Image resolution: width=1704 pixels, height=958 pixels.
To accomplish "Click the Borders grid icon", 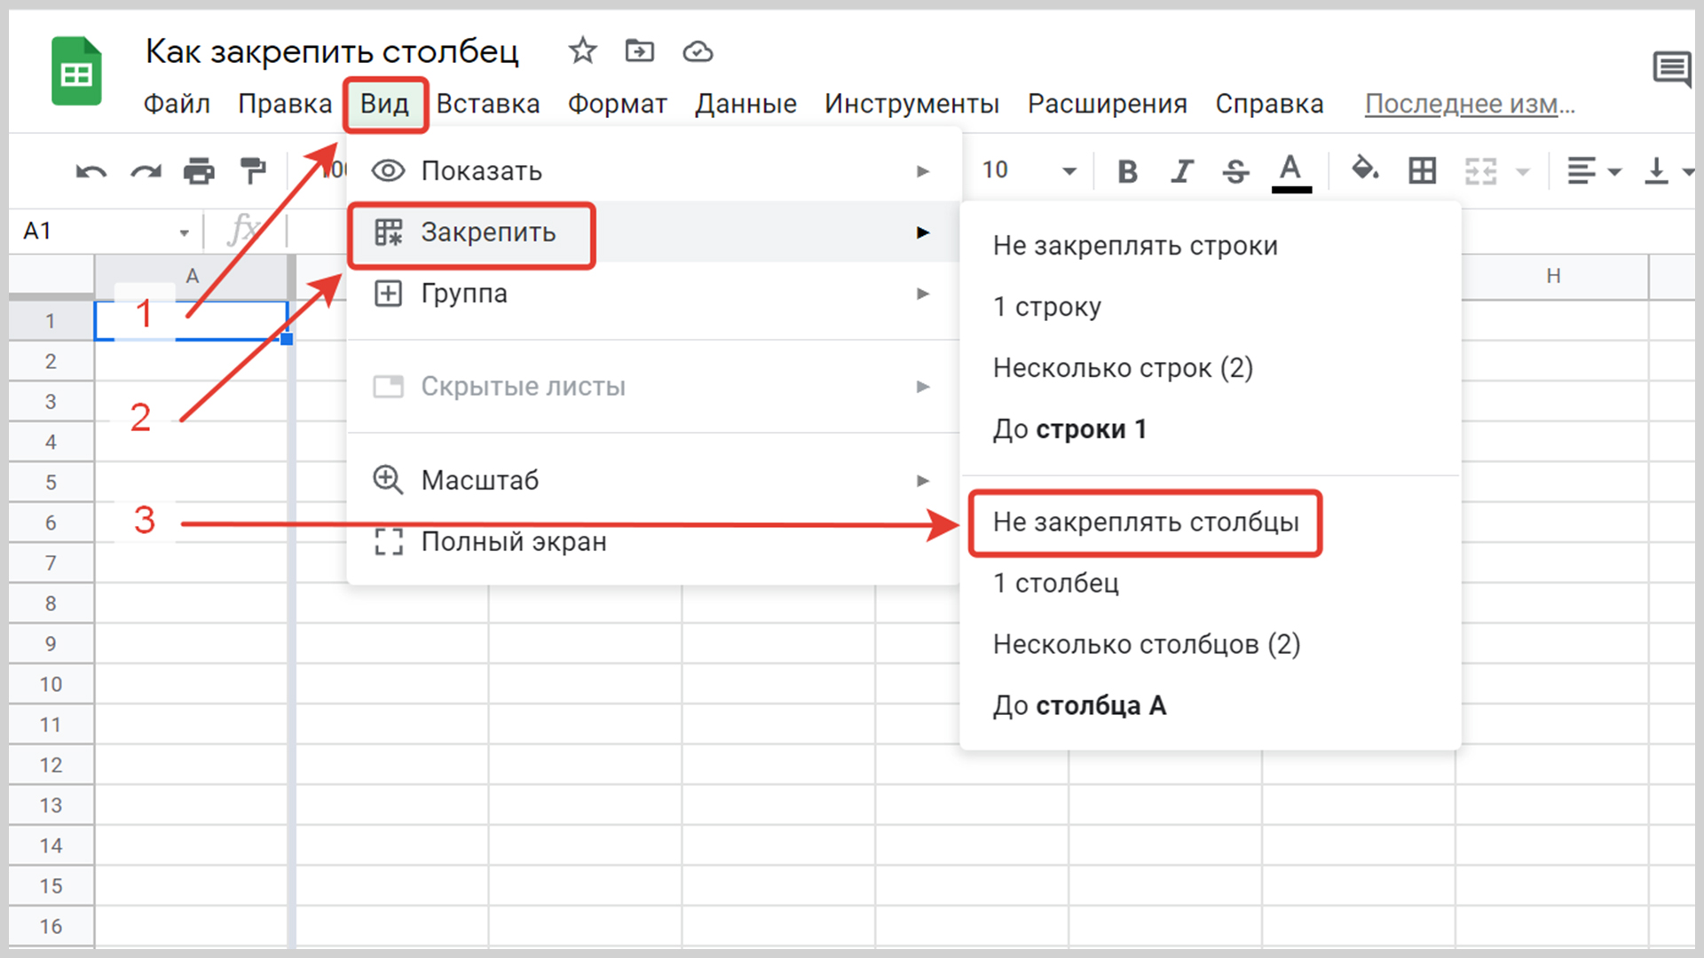I will (x=1422, y=170).
